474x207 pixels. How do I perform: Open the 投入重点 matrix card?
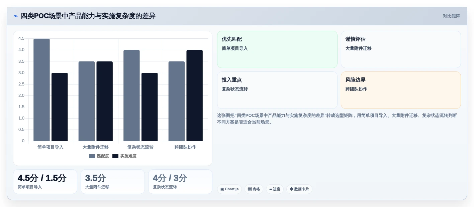(x=277, y=90)
